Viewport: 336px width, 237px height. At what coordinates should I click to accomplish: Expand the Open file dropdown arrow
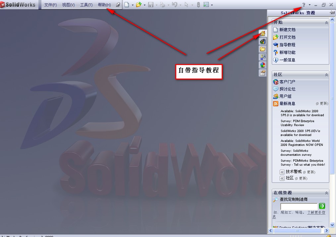click(145, 5)
